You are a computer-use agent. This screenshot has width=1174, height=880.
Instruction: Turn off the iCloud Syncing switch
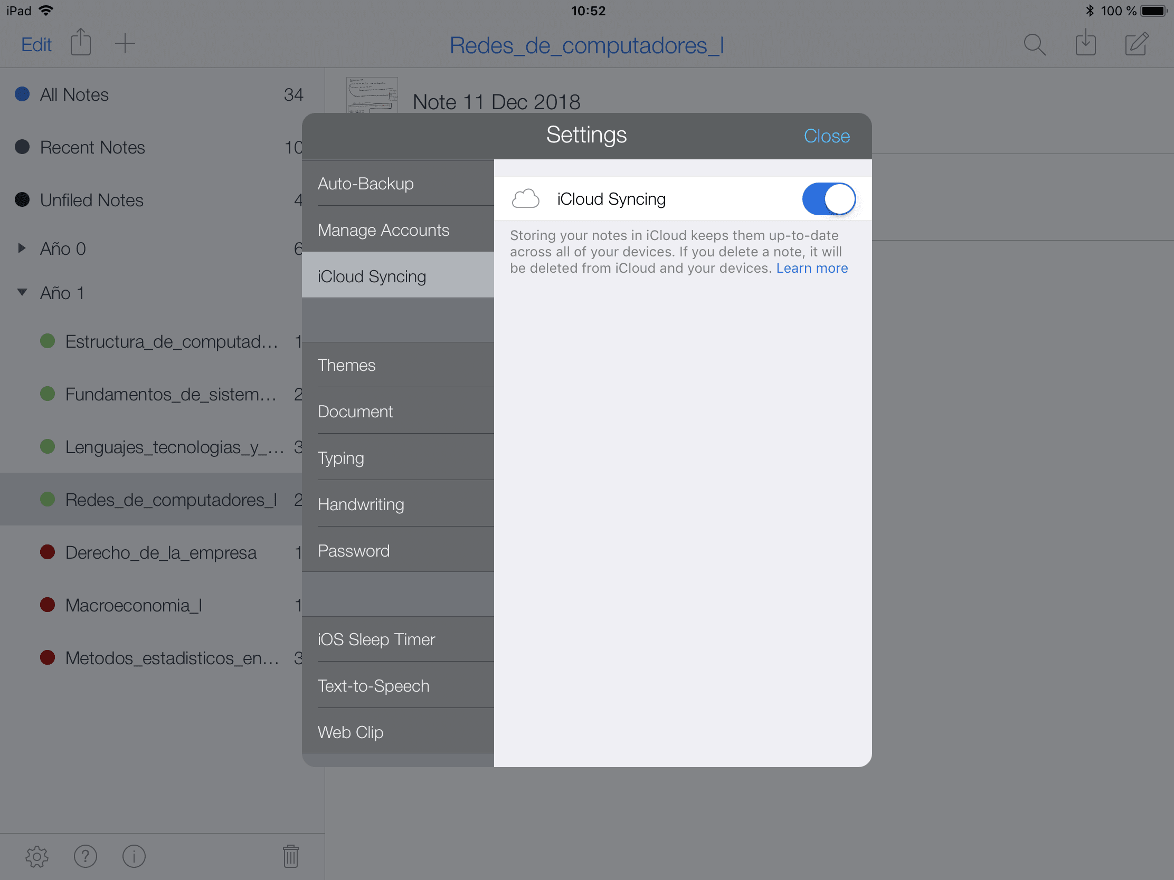tap(828, 199)
